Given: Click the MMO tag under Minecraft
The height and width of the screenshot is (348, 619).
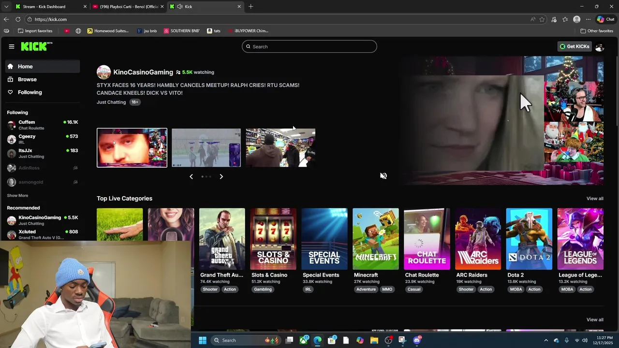Looking at the screenshot, I should coord(387,290).
